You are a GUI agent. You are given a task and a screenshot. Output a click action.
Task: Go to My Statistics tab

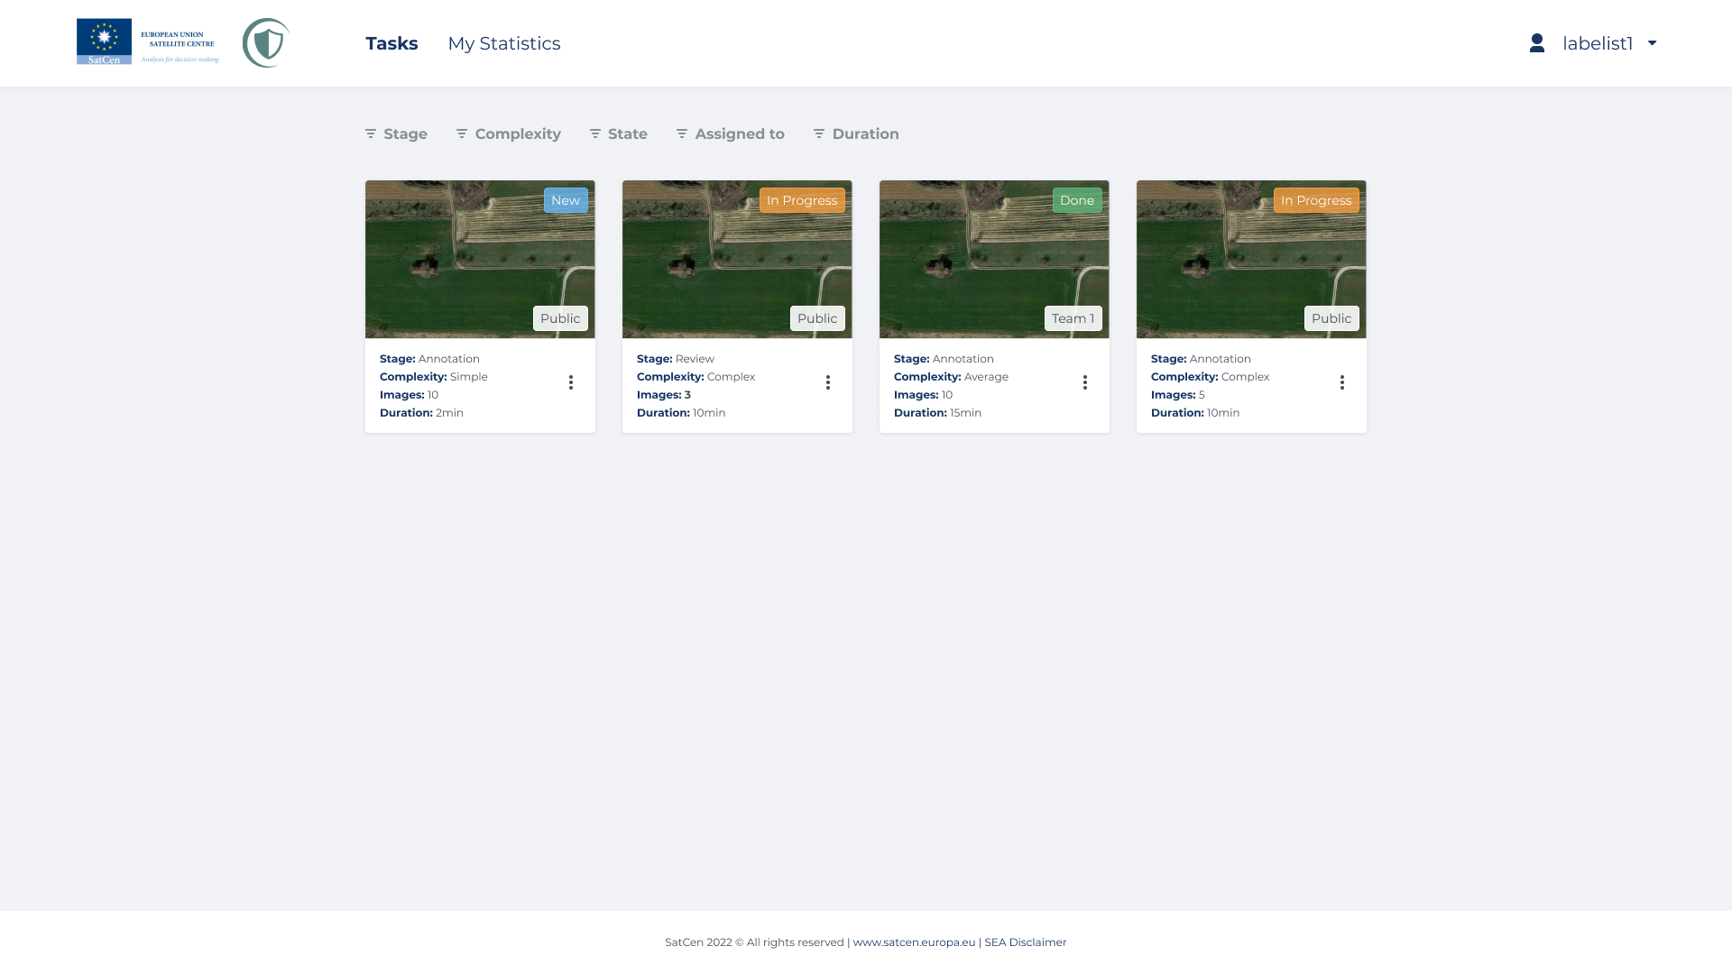pos(503,43)
